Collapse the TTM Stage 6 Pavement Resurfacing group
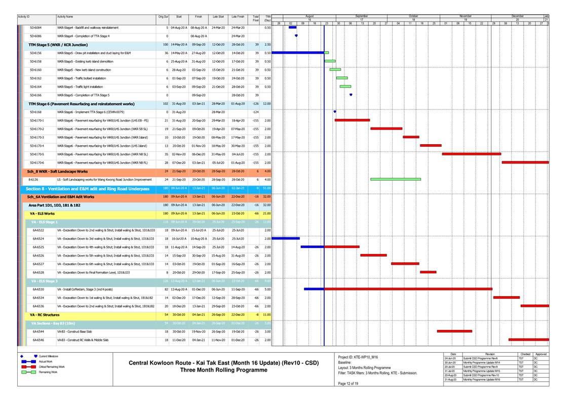The height and width of the screenshot is (411, 582). click(x=81, y=104)
